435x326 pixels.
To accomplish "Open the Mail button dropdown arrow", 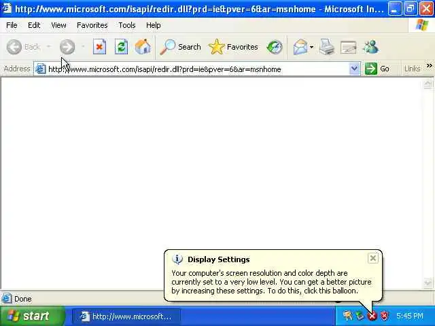I will [311, 47].
